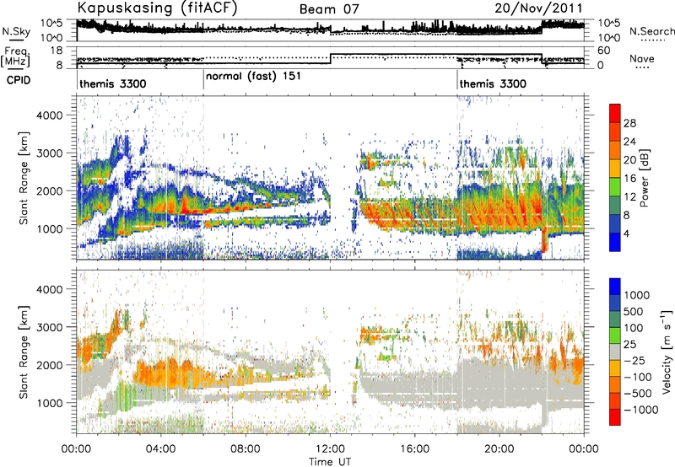Image resolution: width=675 pixels, height=467 pixels.
Task: Click the 'N.Search' legend label
Action: [x=651, y=31]
